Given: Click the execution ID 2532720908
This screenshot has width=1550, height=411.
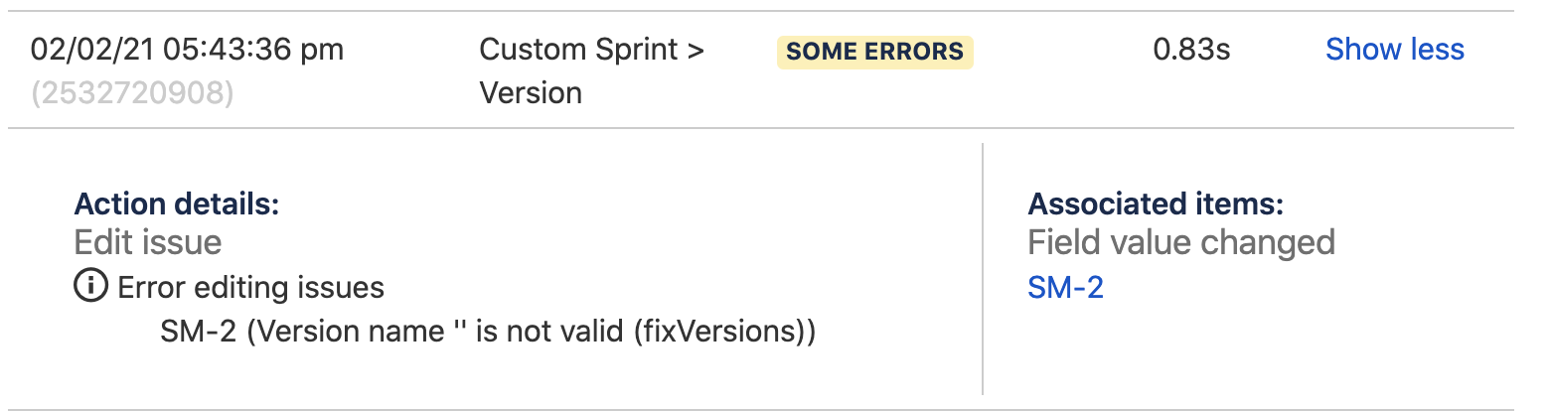Looking at the screenshot, I should point(132,93).
